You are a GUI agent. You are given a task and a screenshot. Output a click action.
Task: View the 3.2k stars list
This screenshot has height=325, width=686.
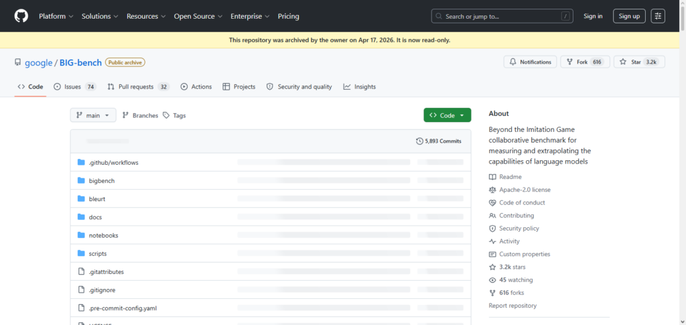(x=508, y=267)
